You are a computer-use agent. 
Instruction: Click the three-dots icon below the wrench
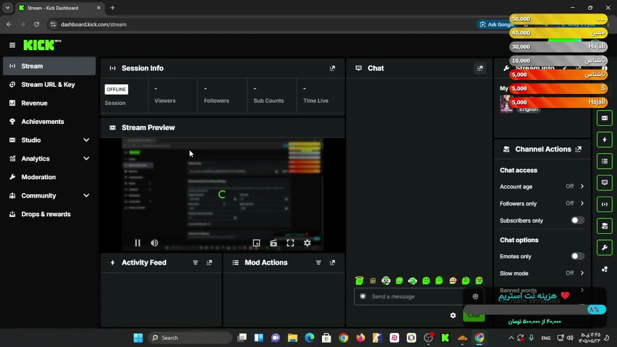coord(604,269)
